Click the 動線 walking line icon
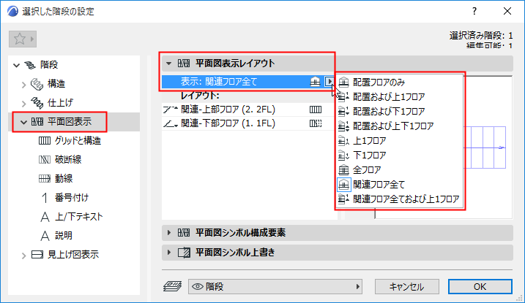This screenshot has height=303, width=525. 45,179
